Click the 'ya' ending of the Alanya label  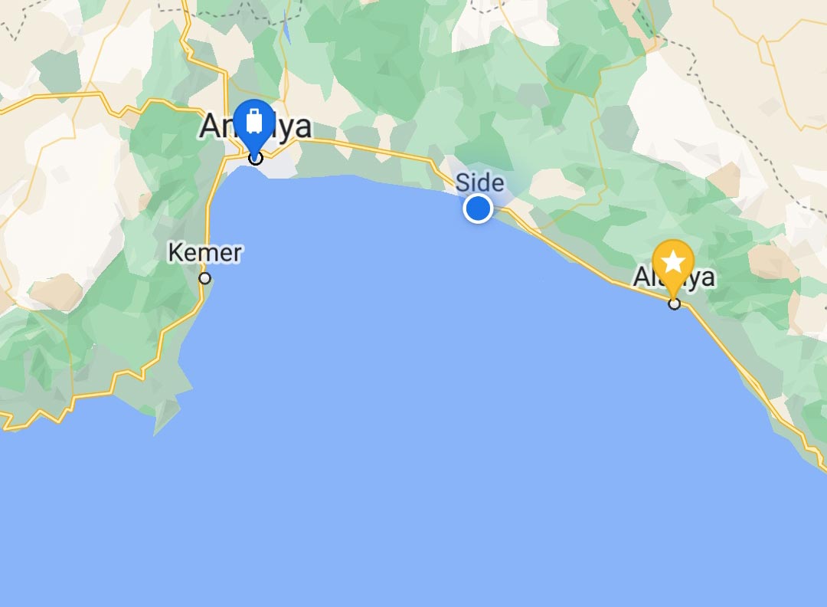pos(702,277)
